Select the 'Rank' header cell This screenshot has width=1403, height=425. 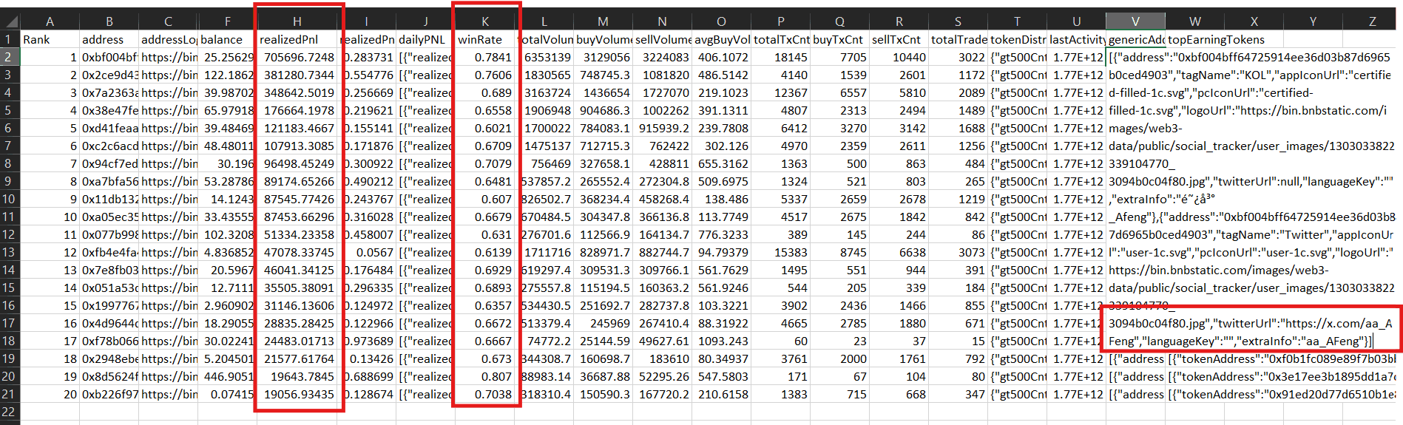point(50,39)
